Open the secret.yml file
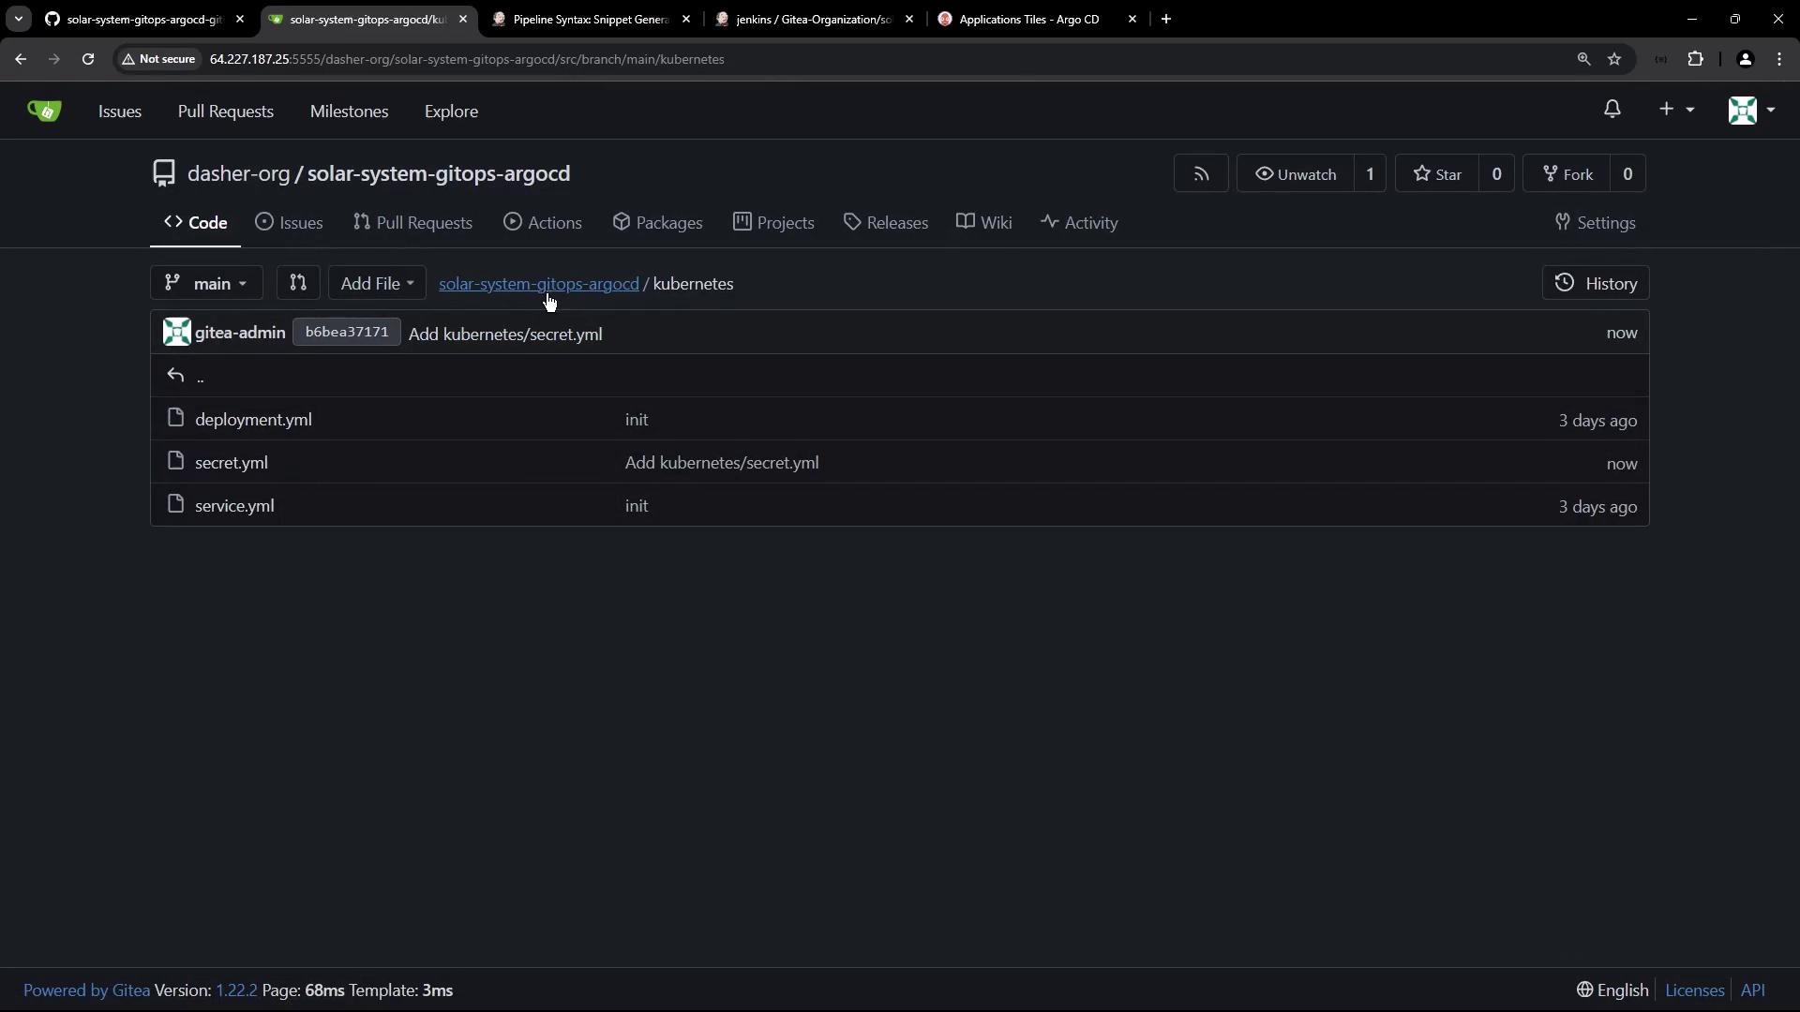The height and width of the screenshot is (1012, 1800). pyautogui.click(x=232, y=463)
